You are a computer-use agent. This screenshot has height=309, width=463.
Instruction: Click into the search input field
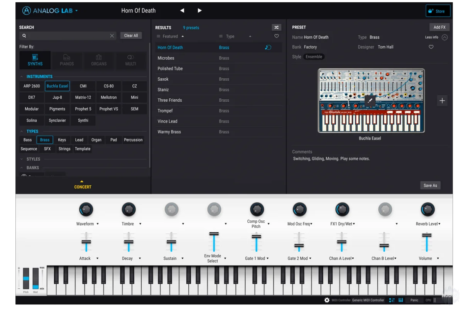coord(68,36)
